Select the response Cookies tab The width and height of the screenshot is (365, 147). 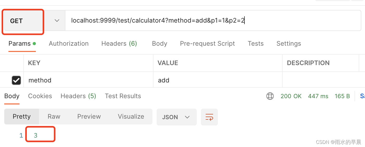pyautogui.click(x=40, y=96)
